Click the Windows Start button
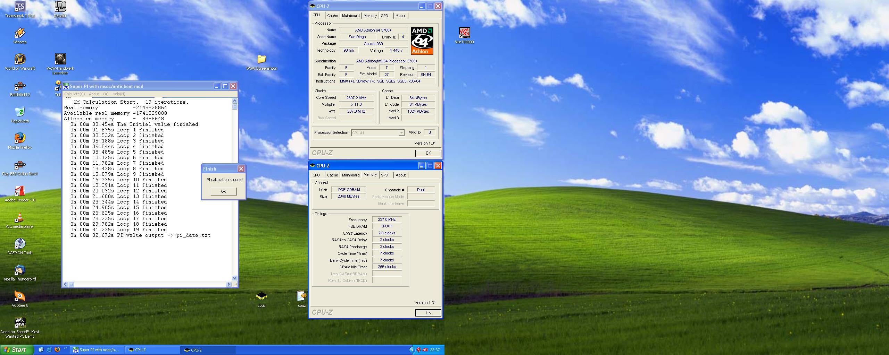The image size is (889, 355). pos(16,350)
